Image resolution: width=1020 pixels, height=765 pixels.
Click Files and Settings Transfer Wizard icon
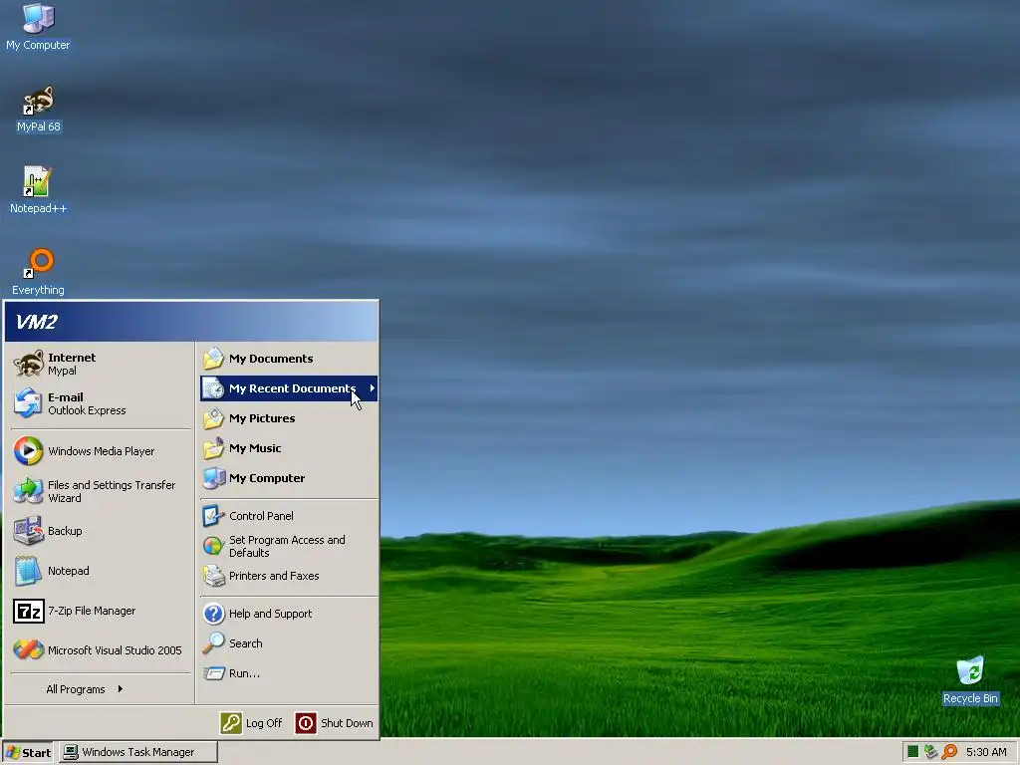(x=28, y=491)
